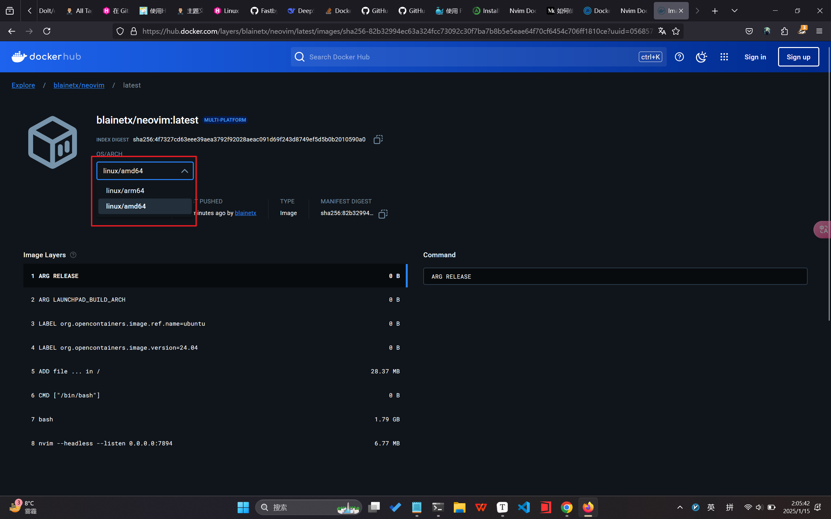Click the floating translate widget on right edge
This screenshot has width=831, height=519.
coord(823,229)
